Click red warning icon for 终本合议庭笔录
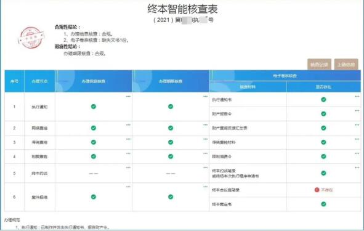This screenshot has width=364, height=231. coord(317,190)
